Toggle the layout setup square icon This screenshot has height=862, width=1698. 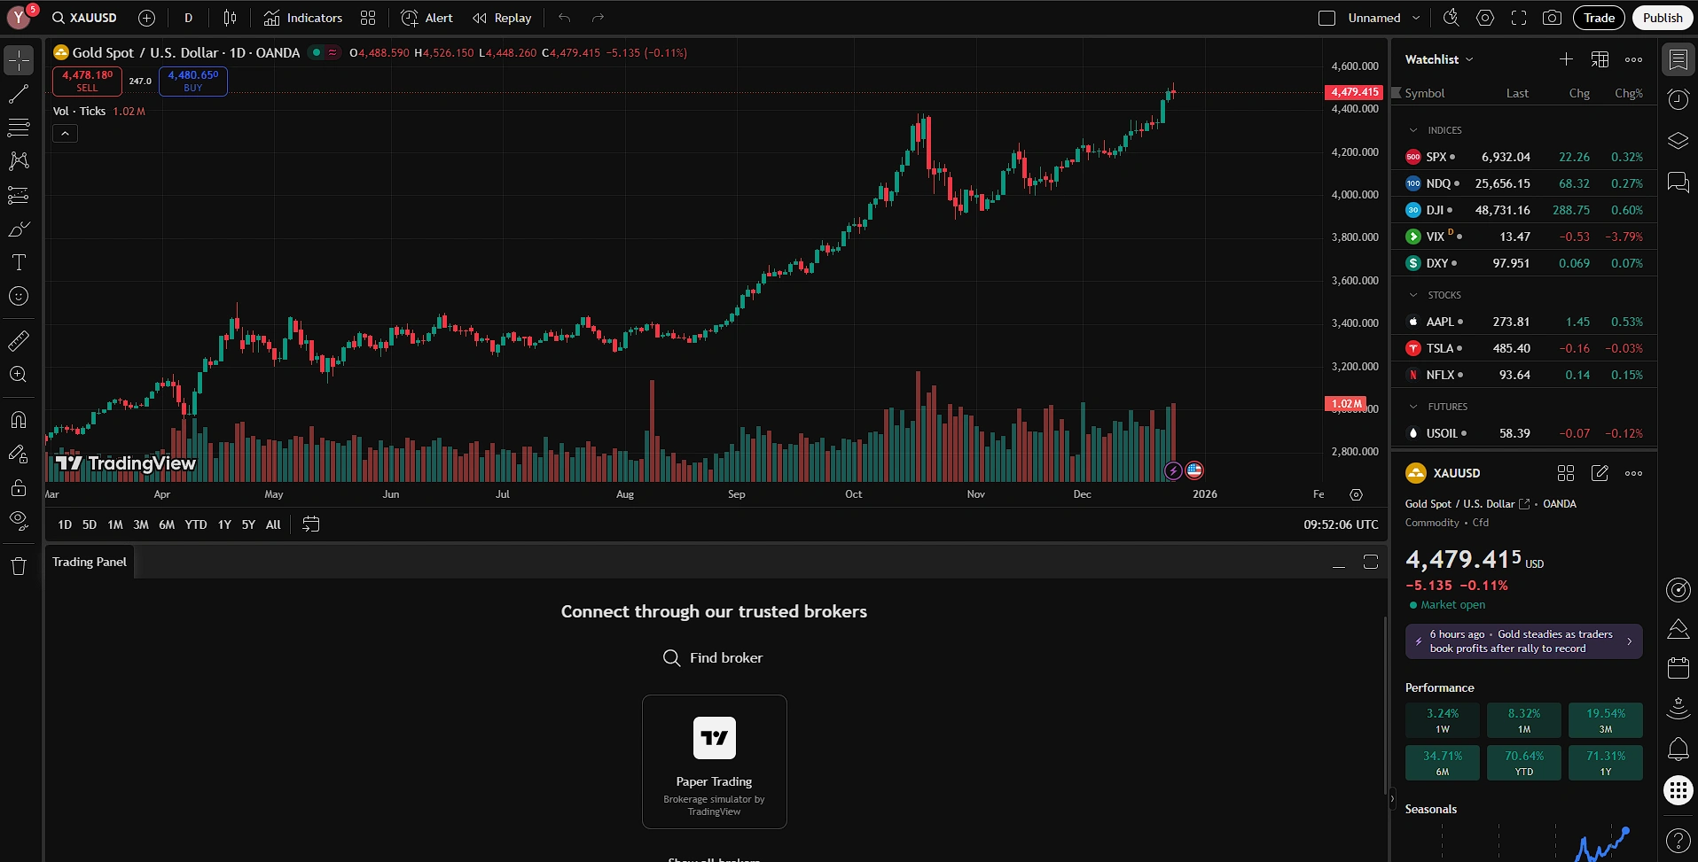click(1327, 18)
